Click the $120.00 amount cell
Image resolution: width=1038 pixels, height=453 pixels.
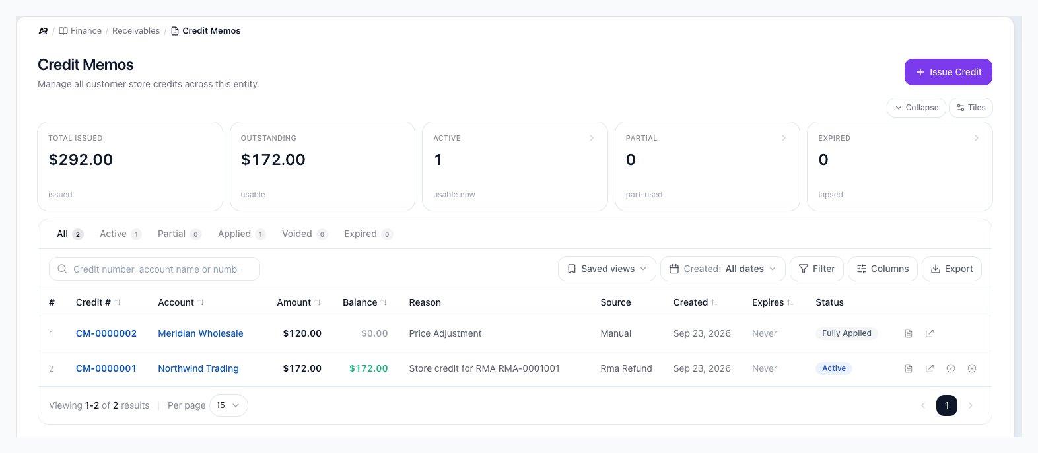(x=302, y=333)
